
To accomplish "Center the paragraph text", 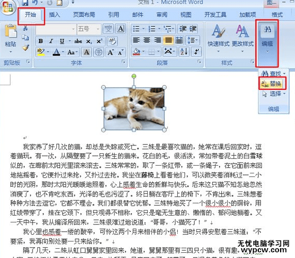I will (x=147, y=40).
